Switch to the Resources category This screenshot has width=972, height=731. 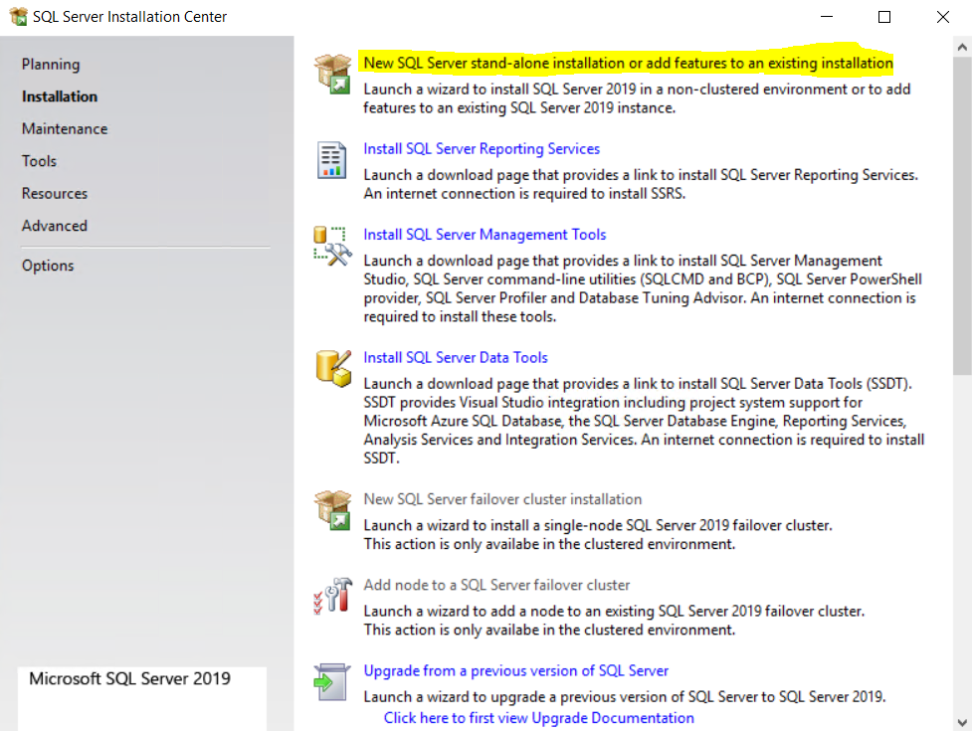pos(55,194)
